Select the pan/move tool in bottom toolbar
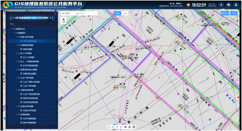 [109, 127]
